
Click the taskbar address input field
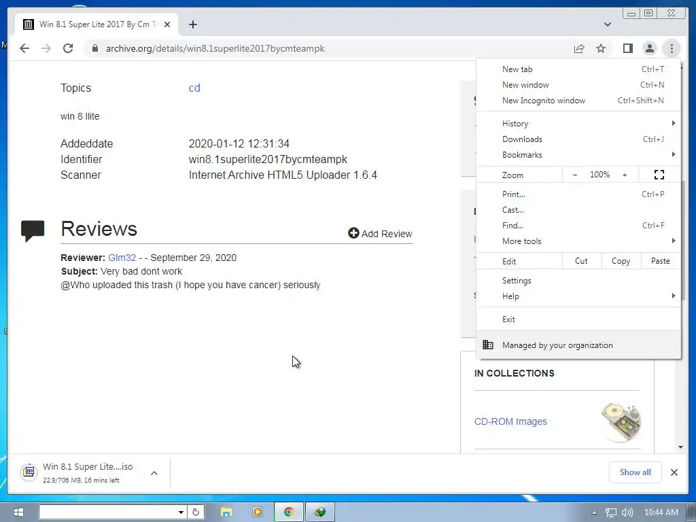pyautogui.click(x=108, y=512)
